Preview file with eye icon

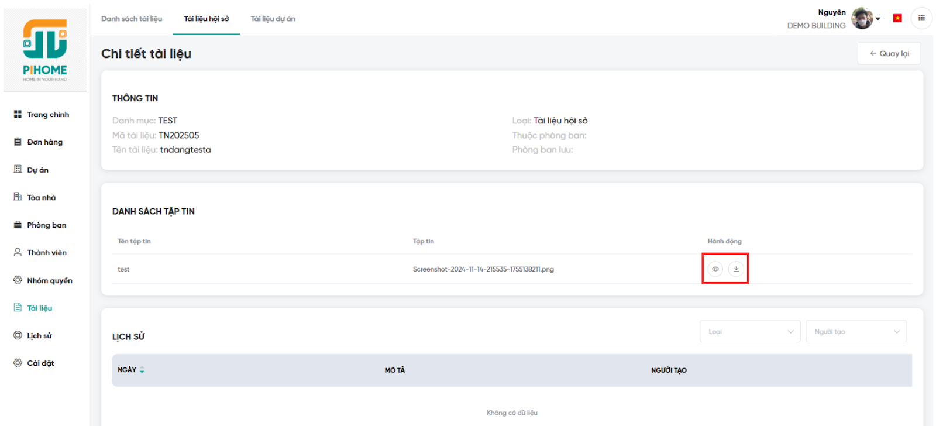click(x=715, y=269)
